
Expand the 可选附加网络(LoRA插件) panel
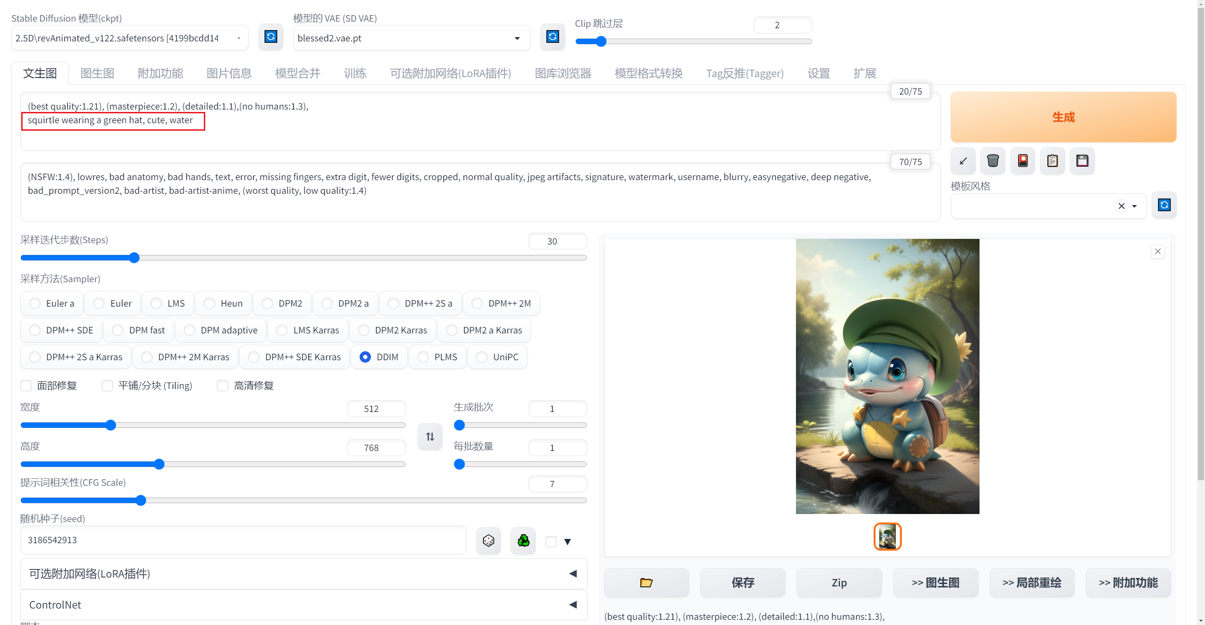click(x=303, y=574)
